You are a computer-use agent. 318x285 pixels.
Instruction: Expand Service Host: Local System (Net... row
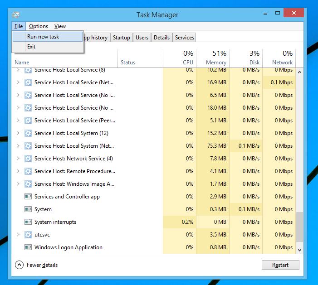pyautogui.click(x=18, y=146)
